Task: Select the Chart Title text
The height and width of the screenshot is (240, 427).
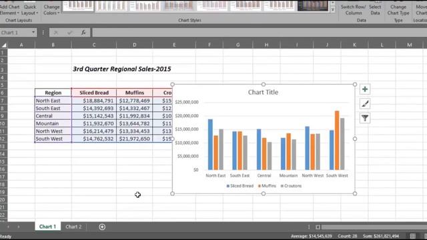Action: coord(263,92)
